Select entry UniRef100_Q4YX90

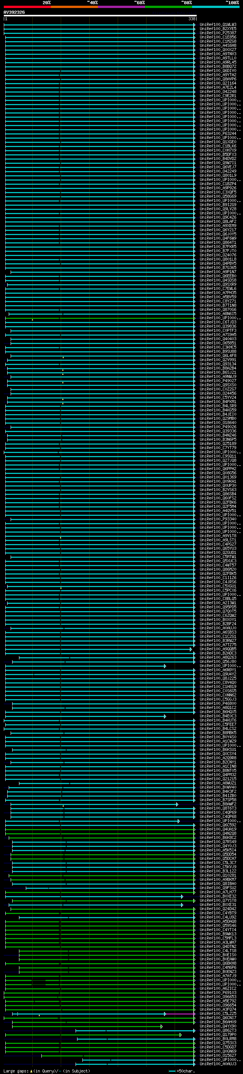[218, 1026]
